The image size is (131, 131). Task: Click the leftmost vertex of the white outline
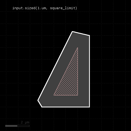point(38,100)
